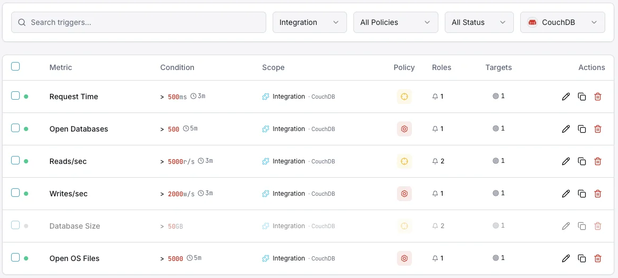
Task: Copy the Writes/sec trigger
Action: (582, 194)
